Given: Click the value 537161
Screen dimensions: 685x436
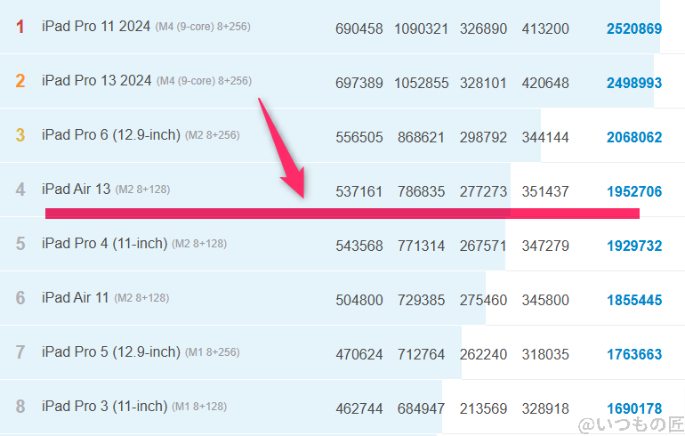Looking at the screenshot, I should coord(359,191).
